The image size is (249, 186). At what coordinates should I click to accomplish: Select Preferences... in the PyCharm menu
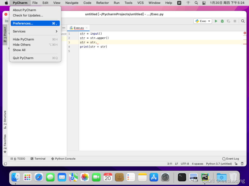pyautogui.click(x=35, y=23)
